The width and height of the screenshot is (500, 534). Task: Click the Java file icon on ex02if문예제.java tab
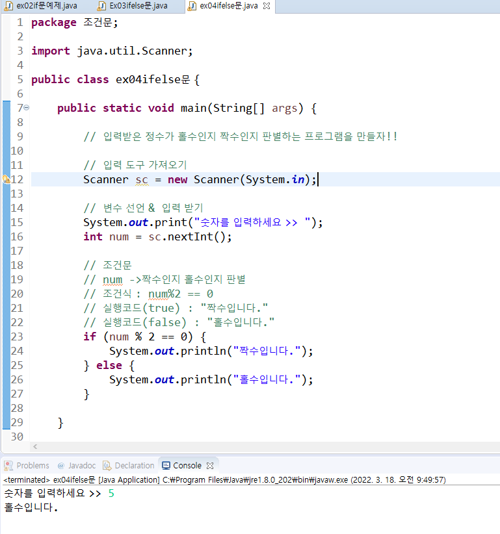pos(8,6)
